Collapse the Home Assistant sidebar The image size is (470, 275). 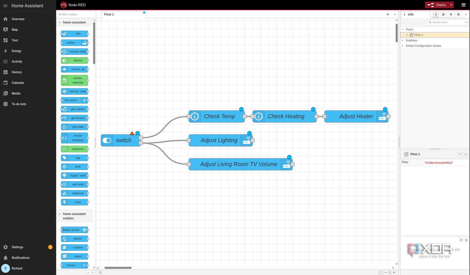[x=5, y=6]
